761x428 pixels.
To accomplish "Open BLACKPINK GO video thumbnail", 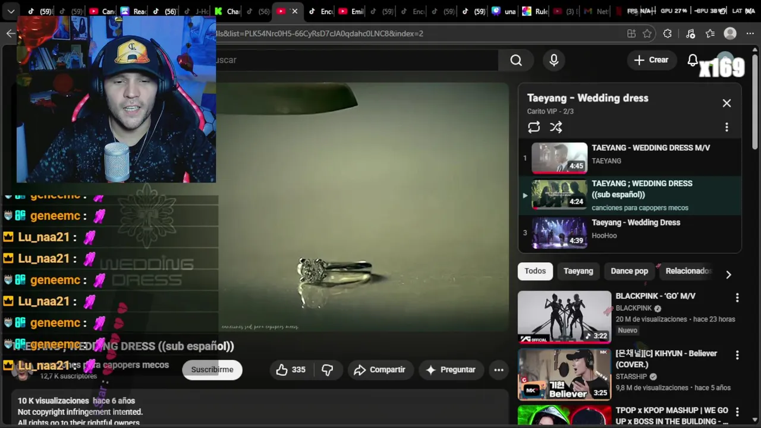I will [564, 317].
